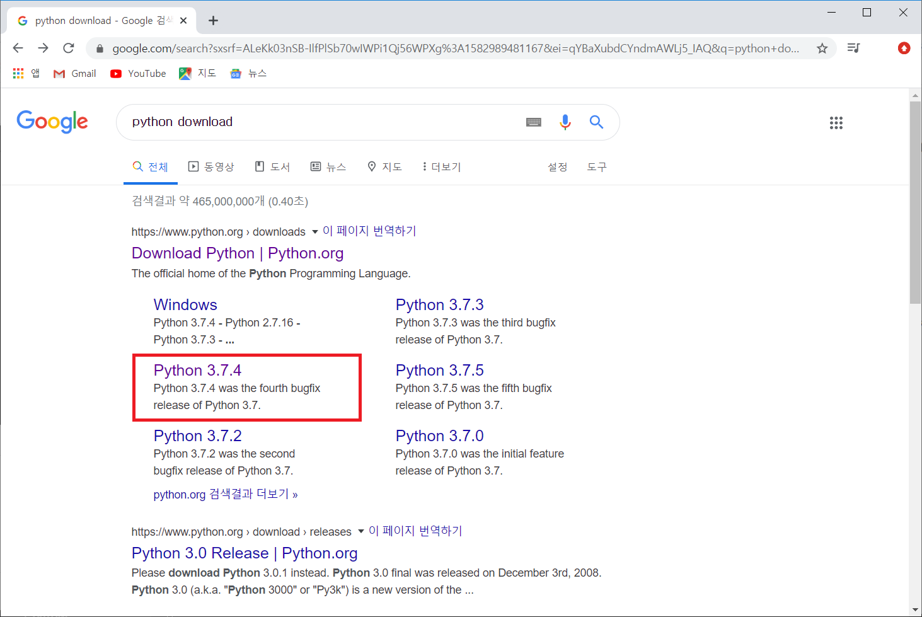Screen dimensions: 922x617
Task: Go forward in browser history
Action: coord(43,48)
